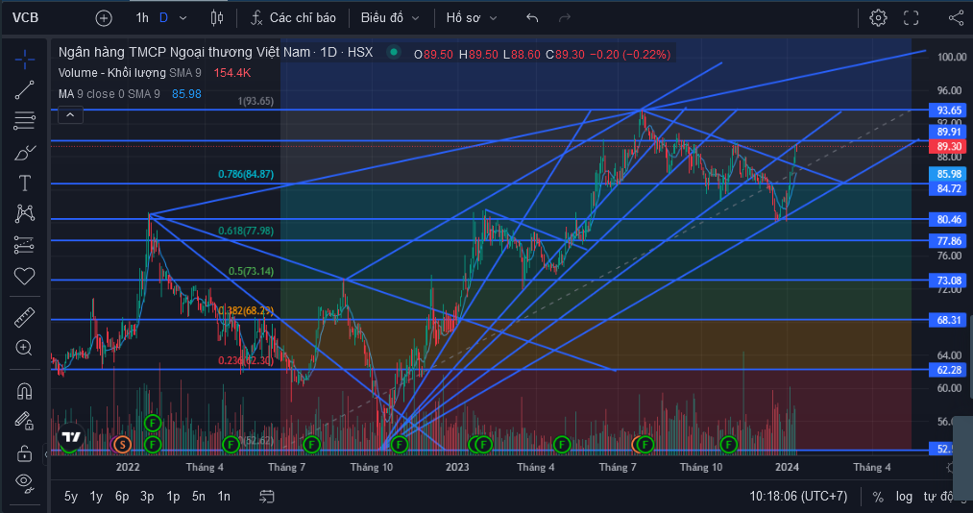Toggle stay in drawing mode
Image resolution: width=973 pixels, height=513 pixels.
pos(24,421)
